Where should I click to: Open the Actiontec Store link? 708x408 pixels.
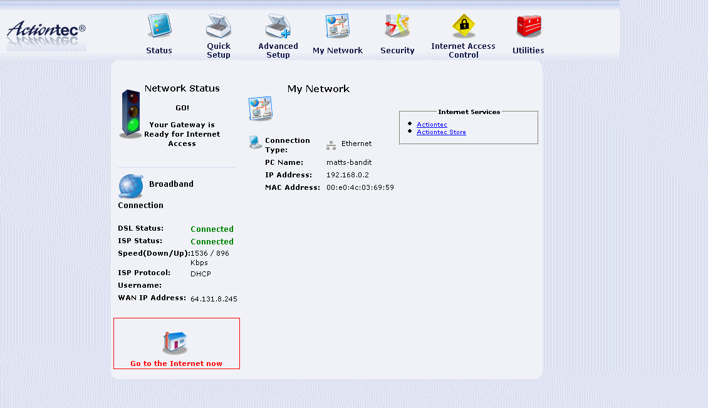click(441, 132)
